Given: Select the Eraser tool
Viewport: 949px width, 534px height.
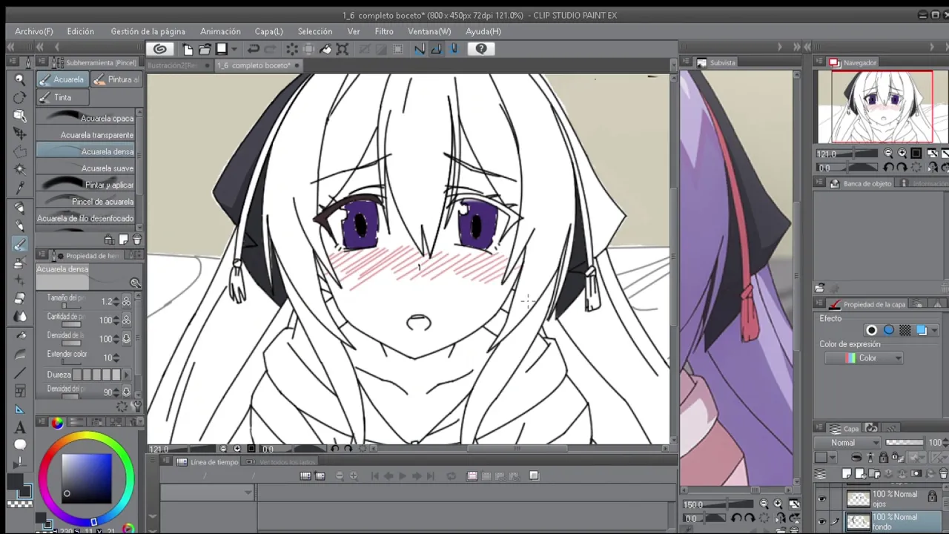Looking at the screenshot, I should tap(20, 298).
